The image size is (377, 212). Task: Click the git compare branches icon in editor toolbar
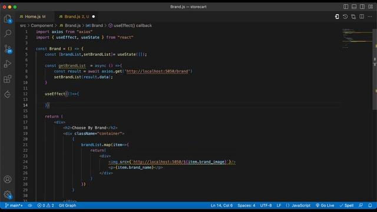353,16
